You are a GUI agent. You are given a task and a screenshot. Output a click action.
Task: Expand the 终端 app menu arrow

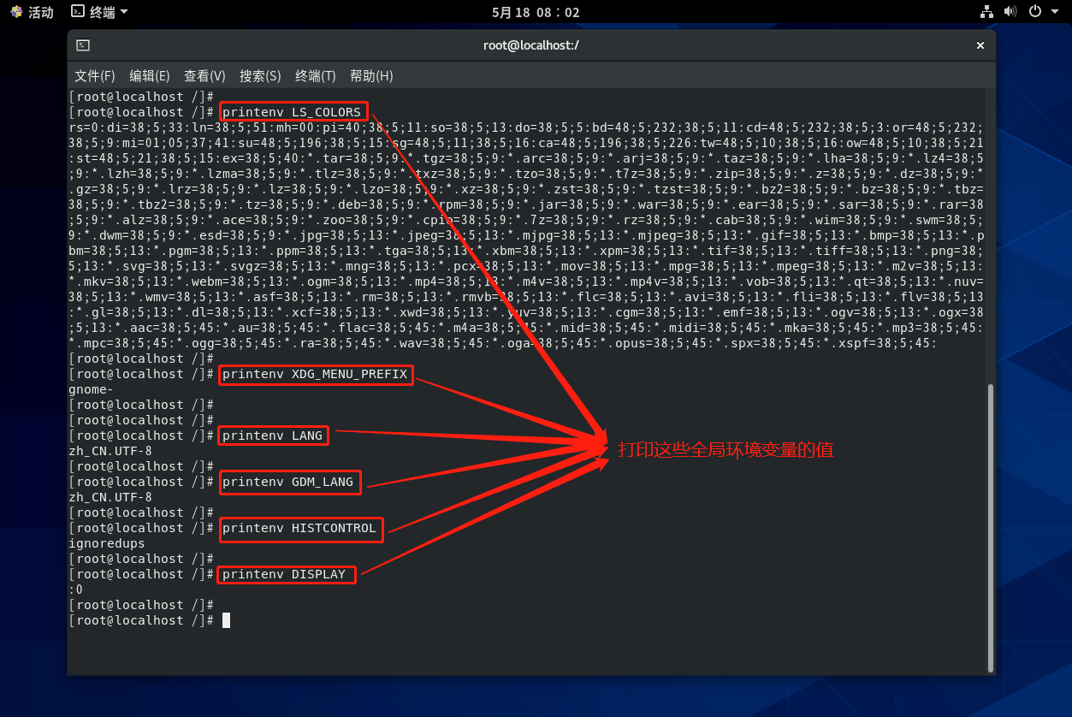[x=124, y=12]
